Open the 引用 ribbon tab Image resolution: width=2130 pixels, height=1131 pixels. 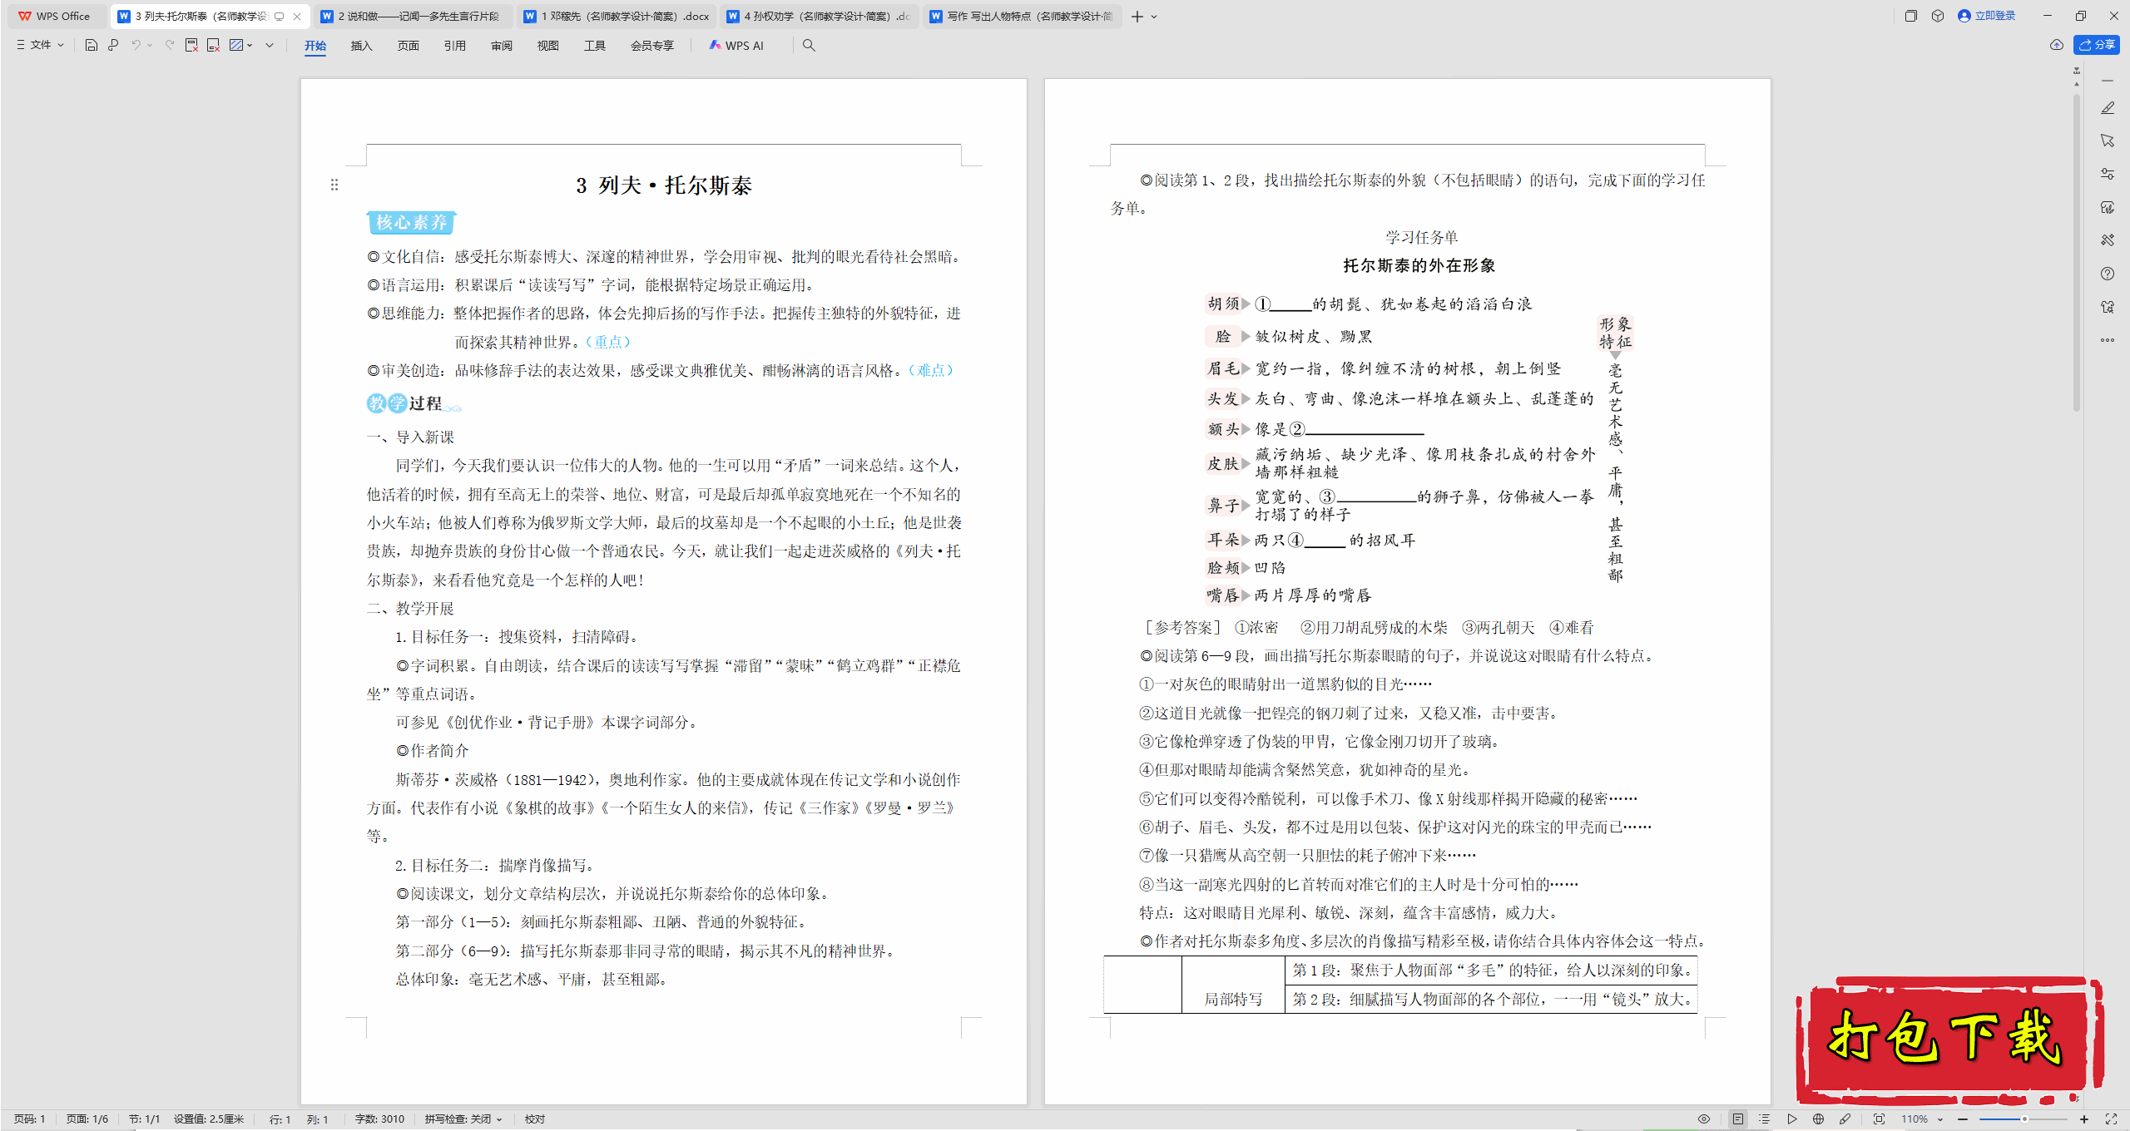click(x=455, y=46)
